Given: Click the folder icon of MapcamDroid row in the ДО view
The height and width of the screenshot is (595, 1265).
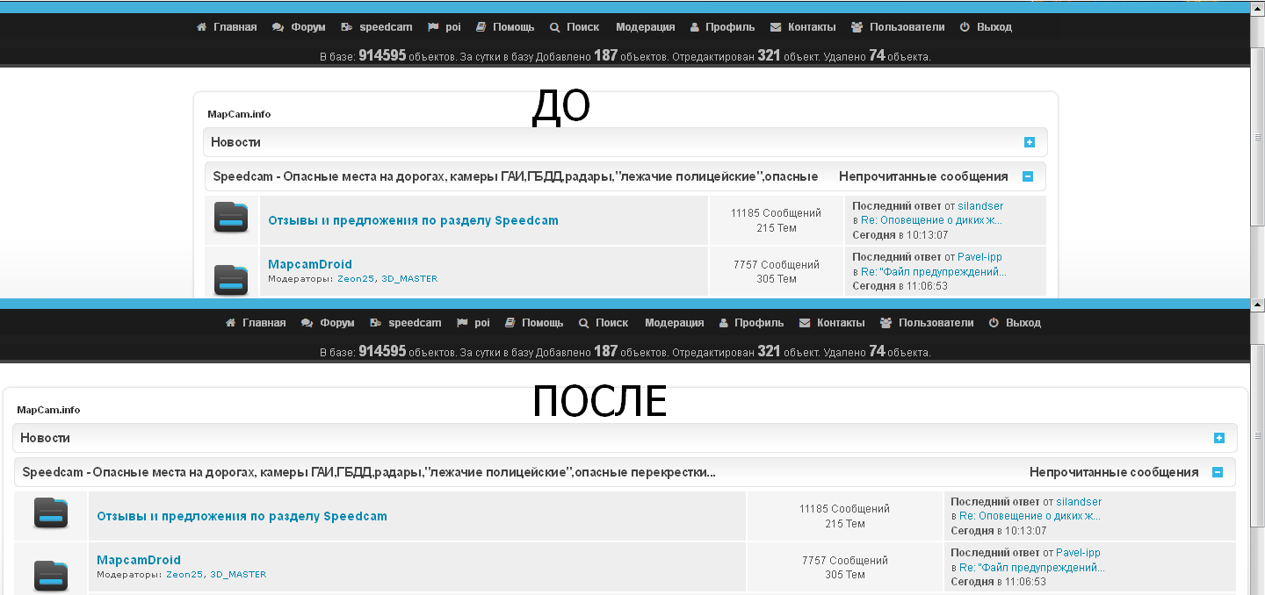Looking at the screenshot, I should point(231,279).
